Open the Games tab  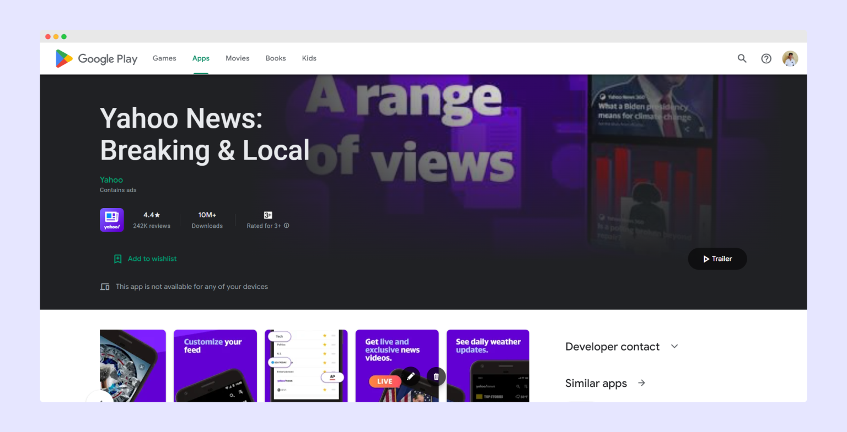[x=164, y=58]
